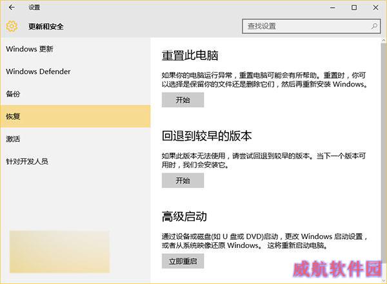Image resolution: width=387 pixels, height=284 pixels.
Task: Click the settings gear icon
Action: coord(12,26)
